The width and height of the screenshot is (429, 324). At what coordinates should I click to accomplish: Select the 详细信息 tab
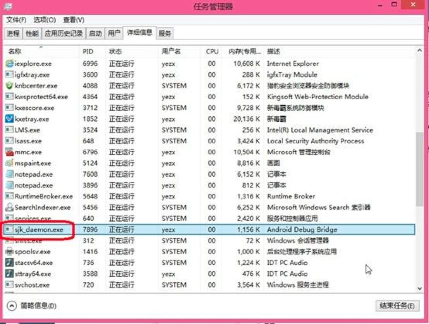tap(139, 33)
